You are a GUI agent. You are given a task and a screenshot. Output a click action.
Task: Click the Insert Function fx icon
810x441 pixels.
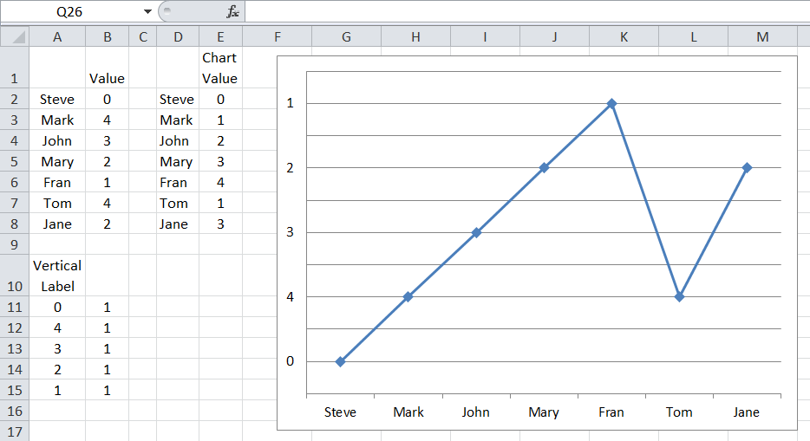[x=232, y=12]
